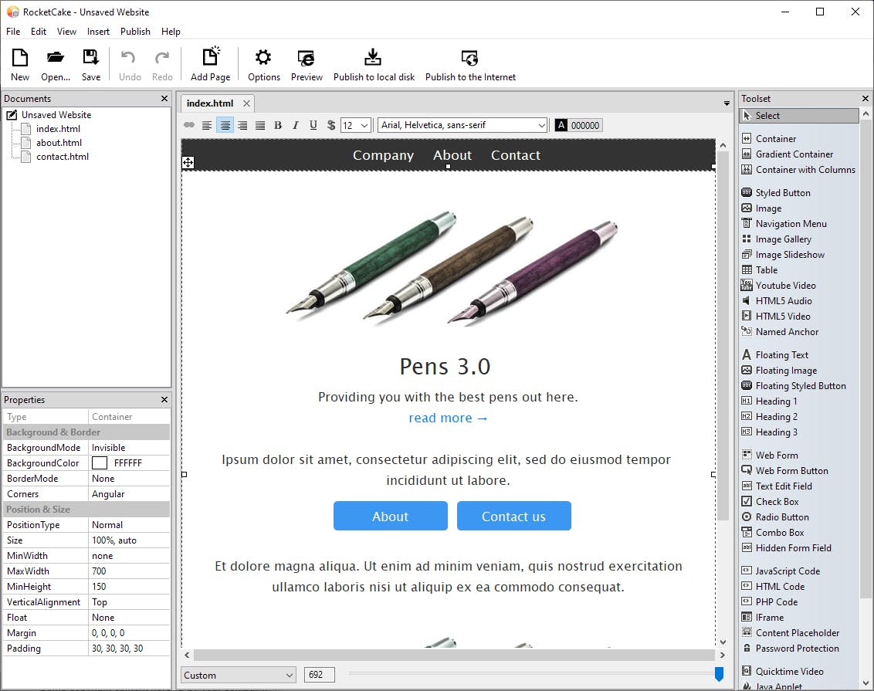Close the index.html tab
The width and height of the screenshot is (874, 691).
(x=246, y=103)
